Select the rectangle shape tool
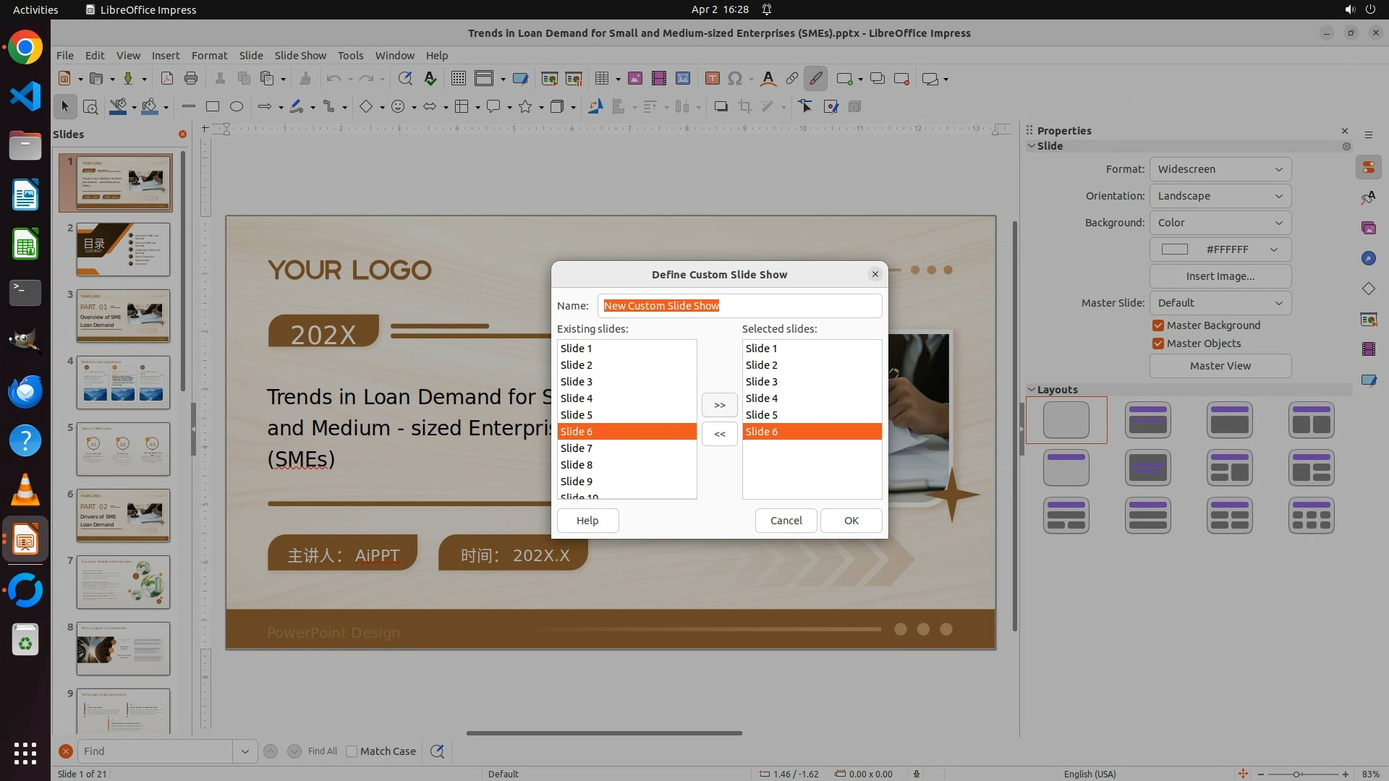This screenshot has height=781, width=1389. click(213, 107)
